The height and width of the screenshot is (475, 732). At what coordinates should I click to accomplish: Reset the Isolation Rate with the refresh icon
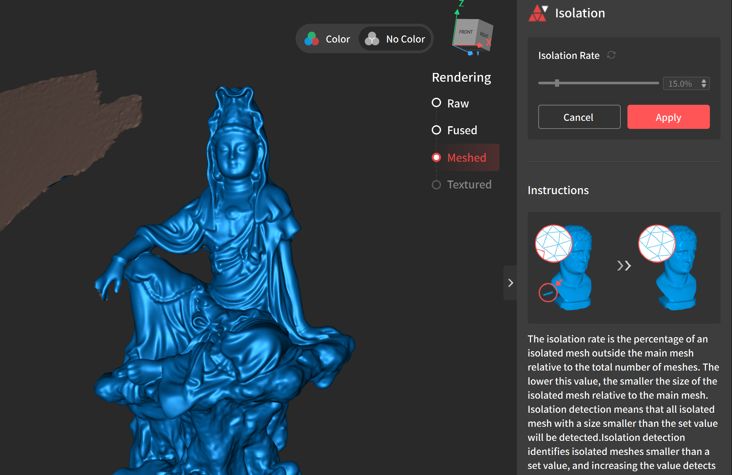(x=611, y=55)
